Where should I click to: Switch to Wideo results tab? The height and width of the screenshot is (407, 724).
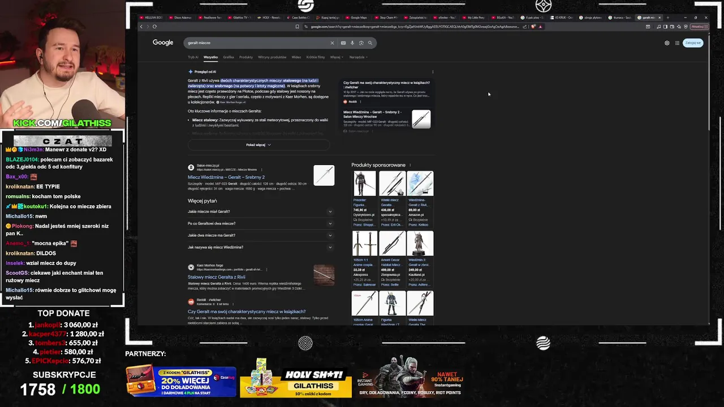[296, 57]
